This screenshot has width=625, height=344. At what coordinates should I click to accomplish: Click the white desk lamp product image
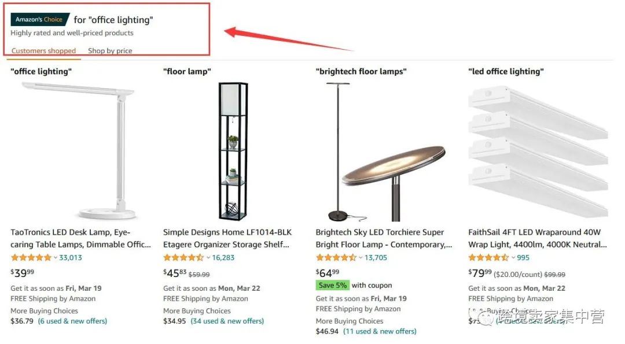click(79, 150)
